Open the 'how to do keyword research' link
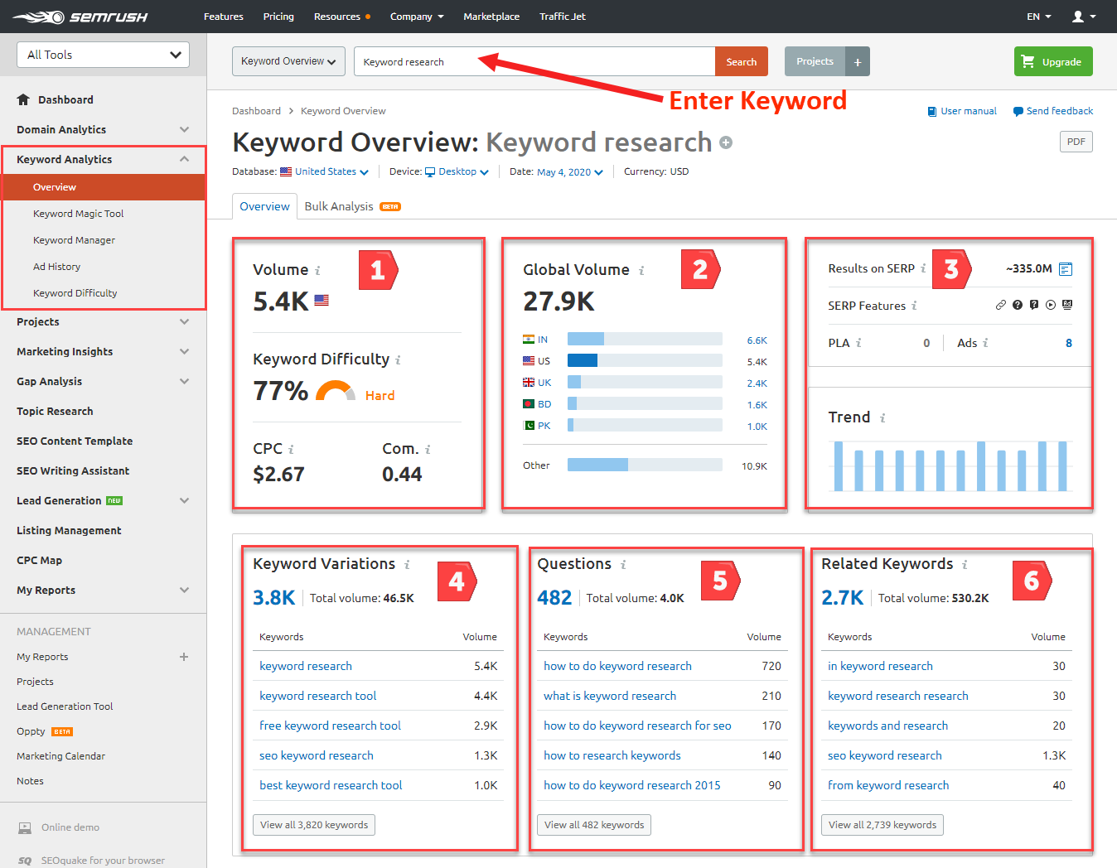The width and height of the screenshot is (1117, 868). pyautogui.click(x=617, y=666)
